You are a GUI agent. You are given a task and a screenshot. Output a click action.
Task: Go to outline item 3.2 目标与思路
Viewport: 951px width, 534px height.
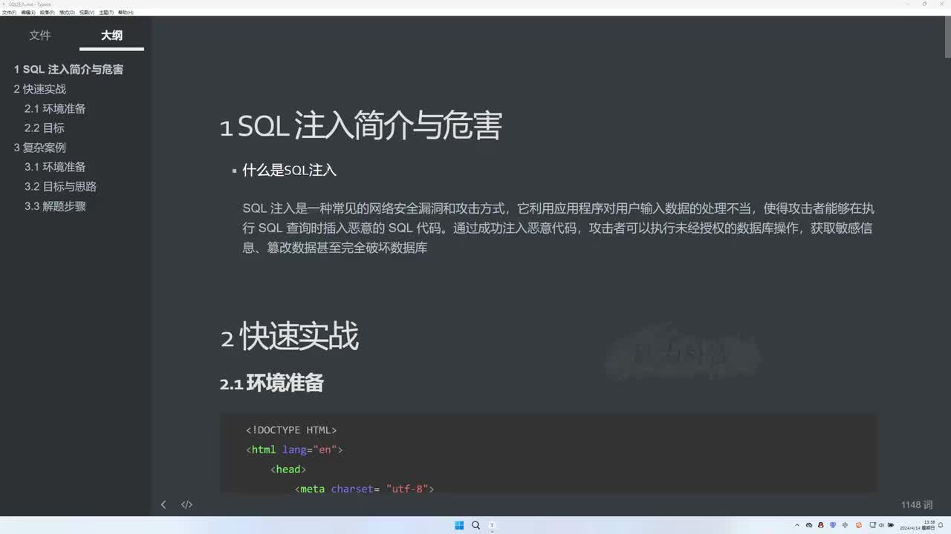coord(60,187)
